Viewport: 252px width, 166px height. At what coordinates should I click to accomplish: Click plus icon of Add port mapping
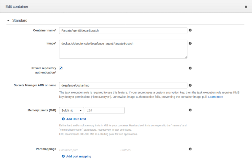(x=63, y=156)
